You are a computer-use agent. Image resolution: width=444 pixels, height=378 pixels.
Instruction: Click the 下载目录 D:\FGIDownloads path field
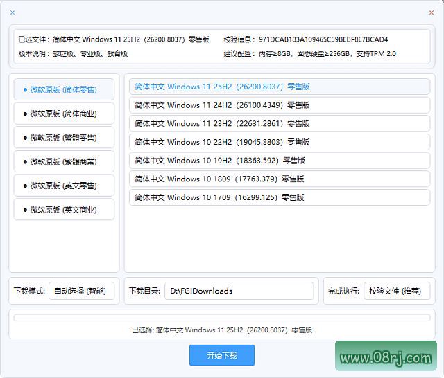[x=239, y=291]
